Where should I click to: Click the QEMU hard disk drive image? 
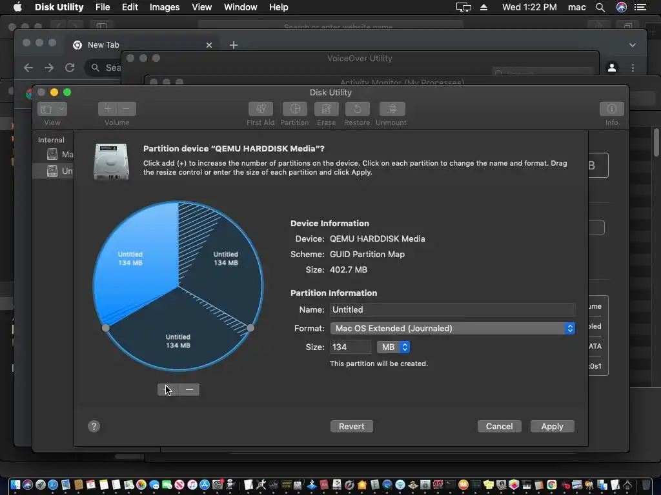111,161
